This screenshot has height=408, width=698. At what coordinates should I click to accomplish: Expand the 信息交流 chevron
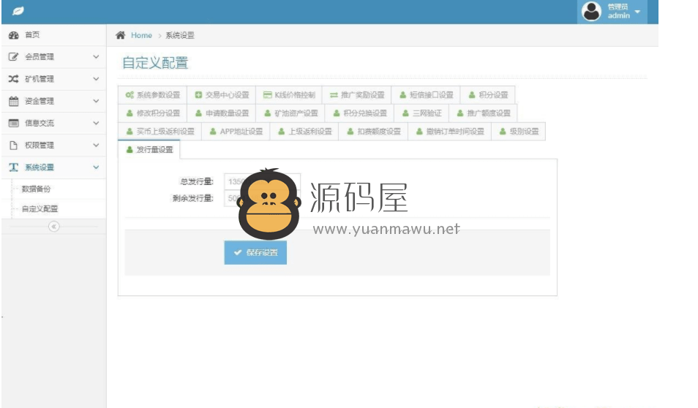[96, 123]
